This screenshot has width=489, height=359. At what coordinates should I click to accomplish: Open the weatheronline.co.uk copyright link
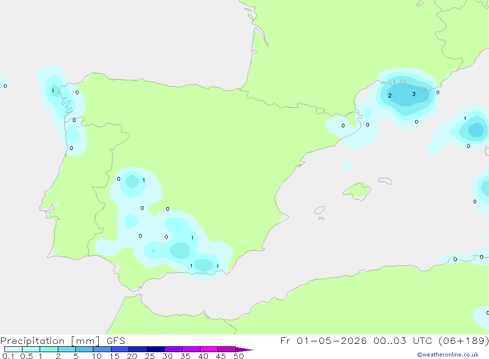447,355
